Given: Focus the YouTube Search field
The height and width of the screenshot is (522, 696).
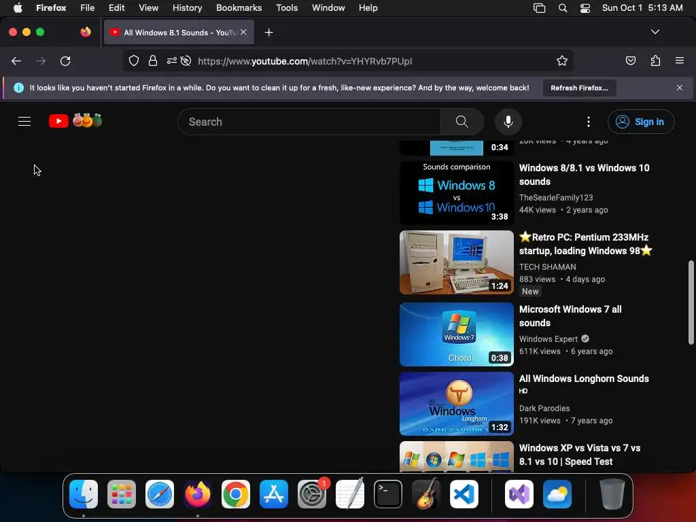Looking at the screenshot, I should pyautogui.click(x=309, y=122).
